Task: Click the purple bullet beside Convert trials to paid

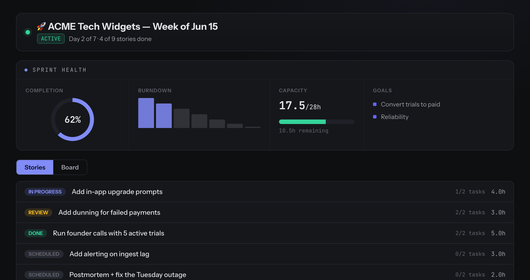Action: tap(375, 104)
